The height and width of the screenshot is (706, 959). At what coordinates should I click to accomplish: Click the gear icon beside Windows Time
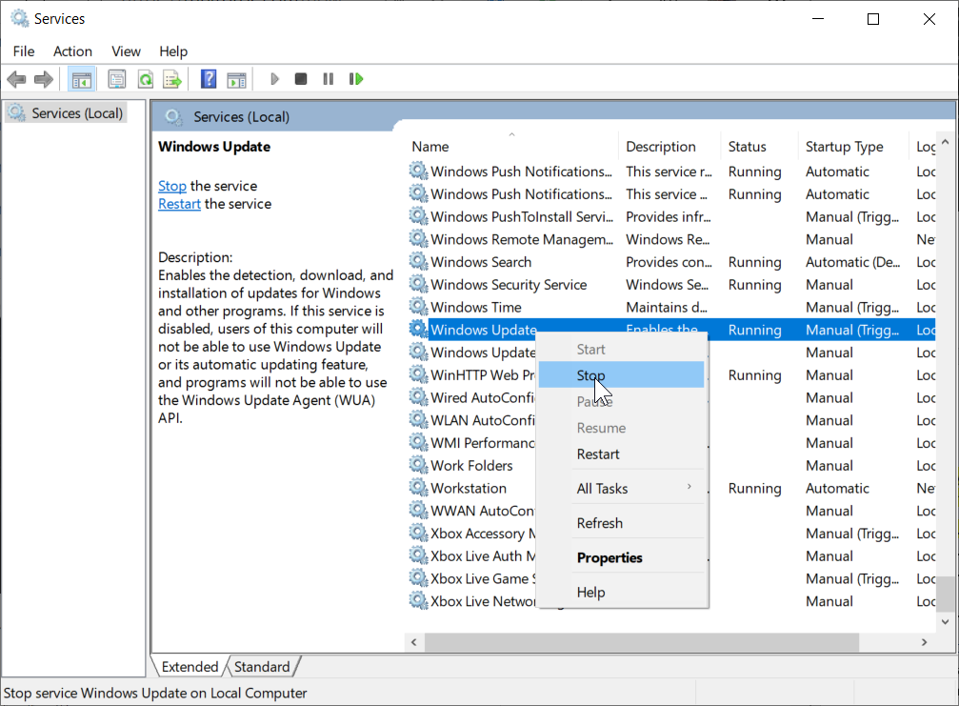click(418, 307)
